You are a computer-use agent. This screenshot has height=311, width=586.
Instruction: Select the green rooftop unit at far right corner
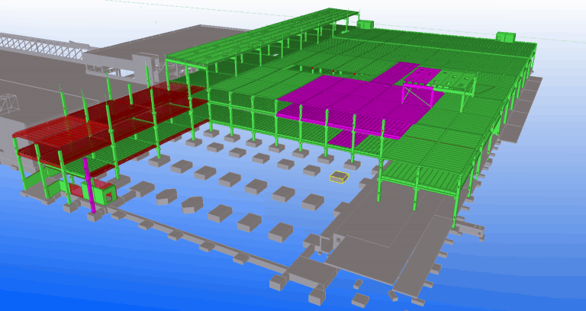tap(506, 37)
